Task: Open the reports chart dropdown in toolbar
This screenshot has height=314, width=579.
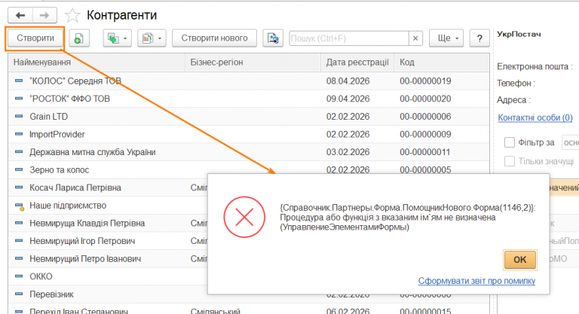Action: pos(152,38)
